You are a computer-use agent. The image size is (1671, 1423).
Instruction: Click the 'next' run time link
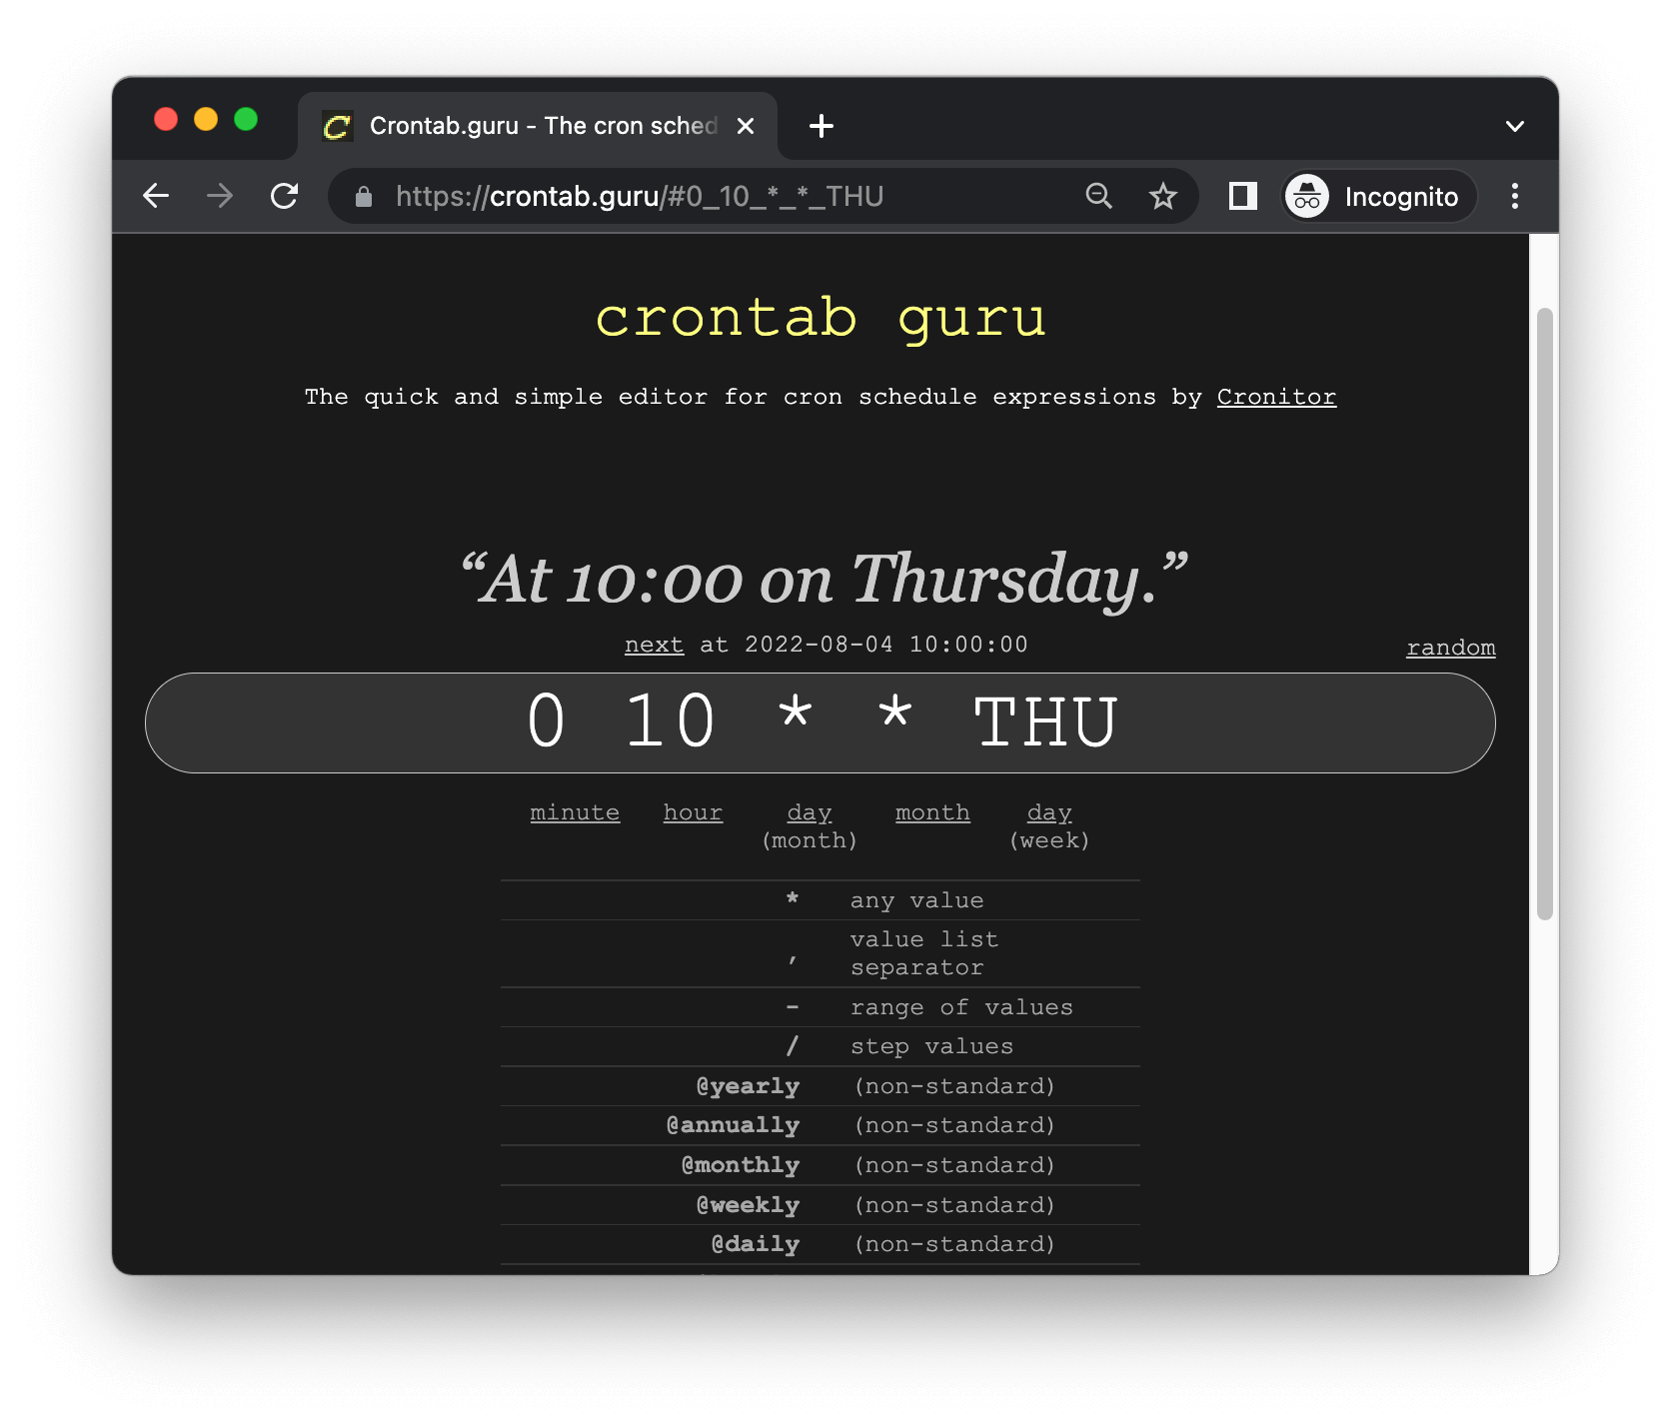[654, 645]
